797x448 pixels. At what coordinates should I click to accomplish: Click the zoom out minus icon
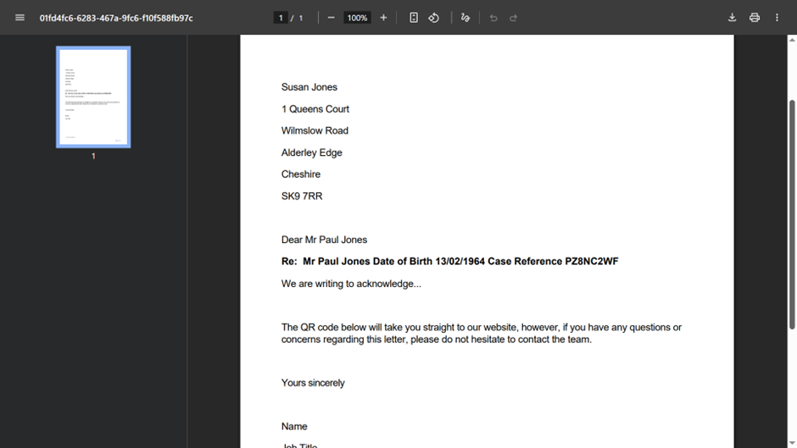tap(332, 18)
